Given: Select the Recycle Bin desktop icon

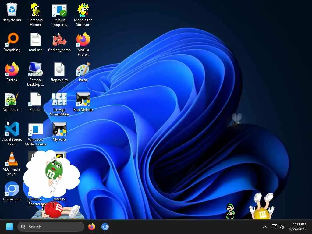Looking at the screenshot, I should pos(12,12).
